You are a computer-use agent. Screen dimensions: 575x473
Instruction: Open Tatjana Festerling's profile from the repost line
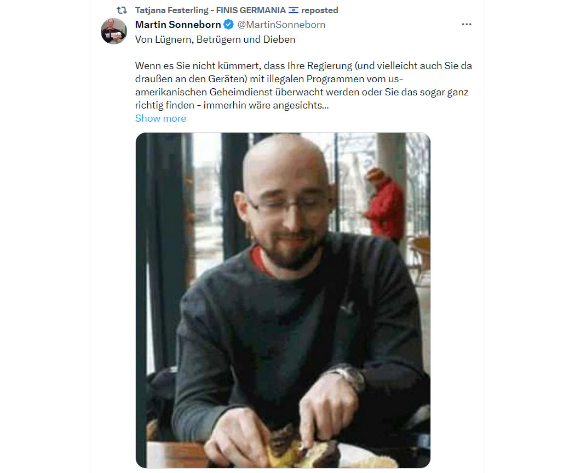[171, 10]
